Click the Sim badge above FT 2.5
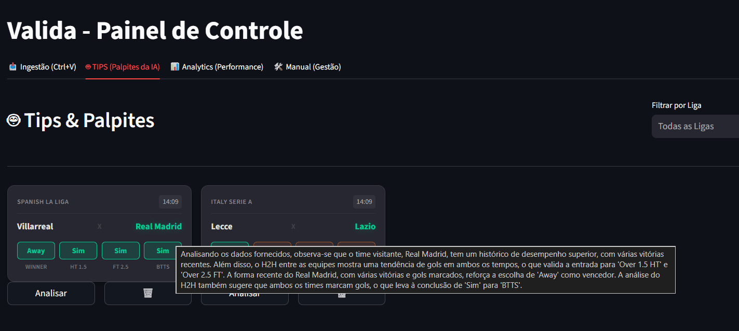 click(120, 251)
